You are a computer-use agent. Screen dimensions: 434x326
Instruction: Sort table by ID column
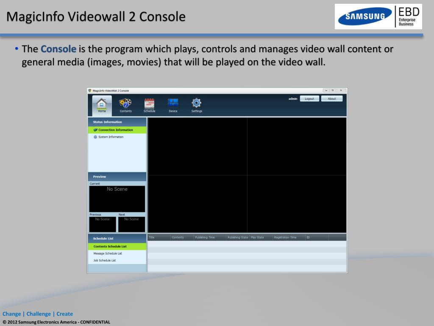(317, 238)
